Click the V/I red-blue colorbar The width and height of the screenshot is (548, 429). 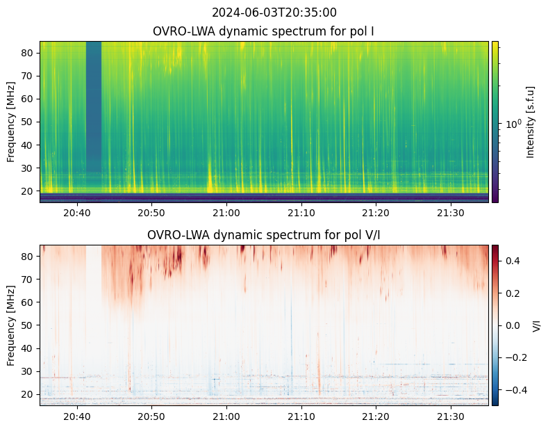click(x=495, y=325)
